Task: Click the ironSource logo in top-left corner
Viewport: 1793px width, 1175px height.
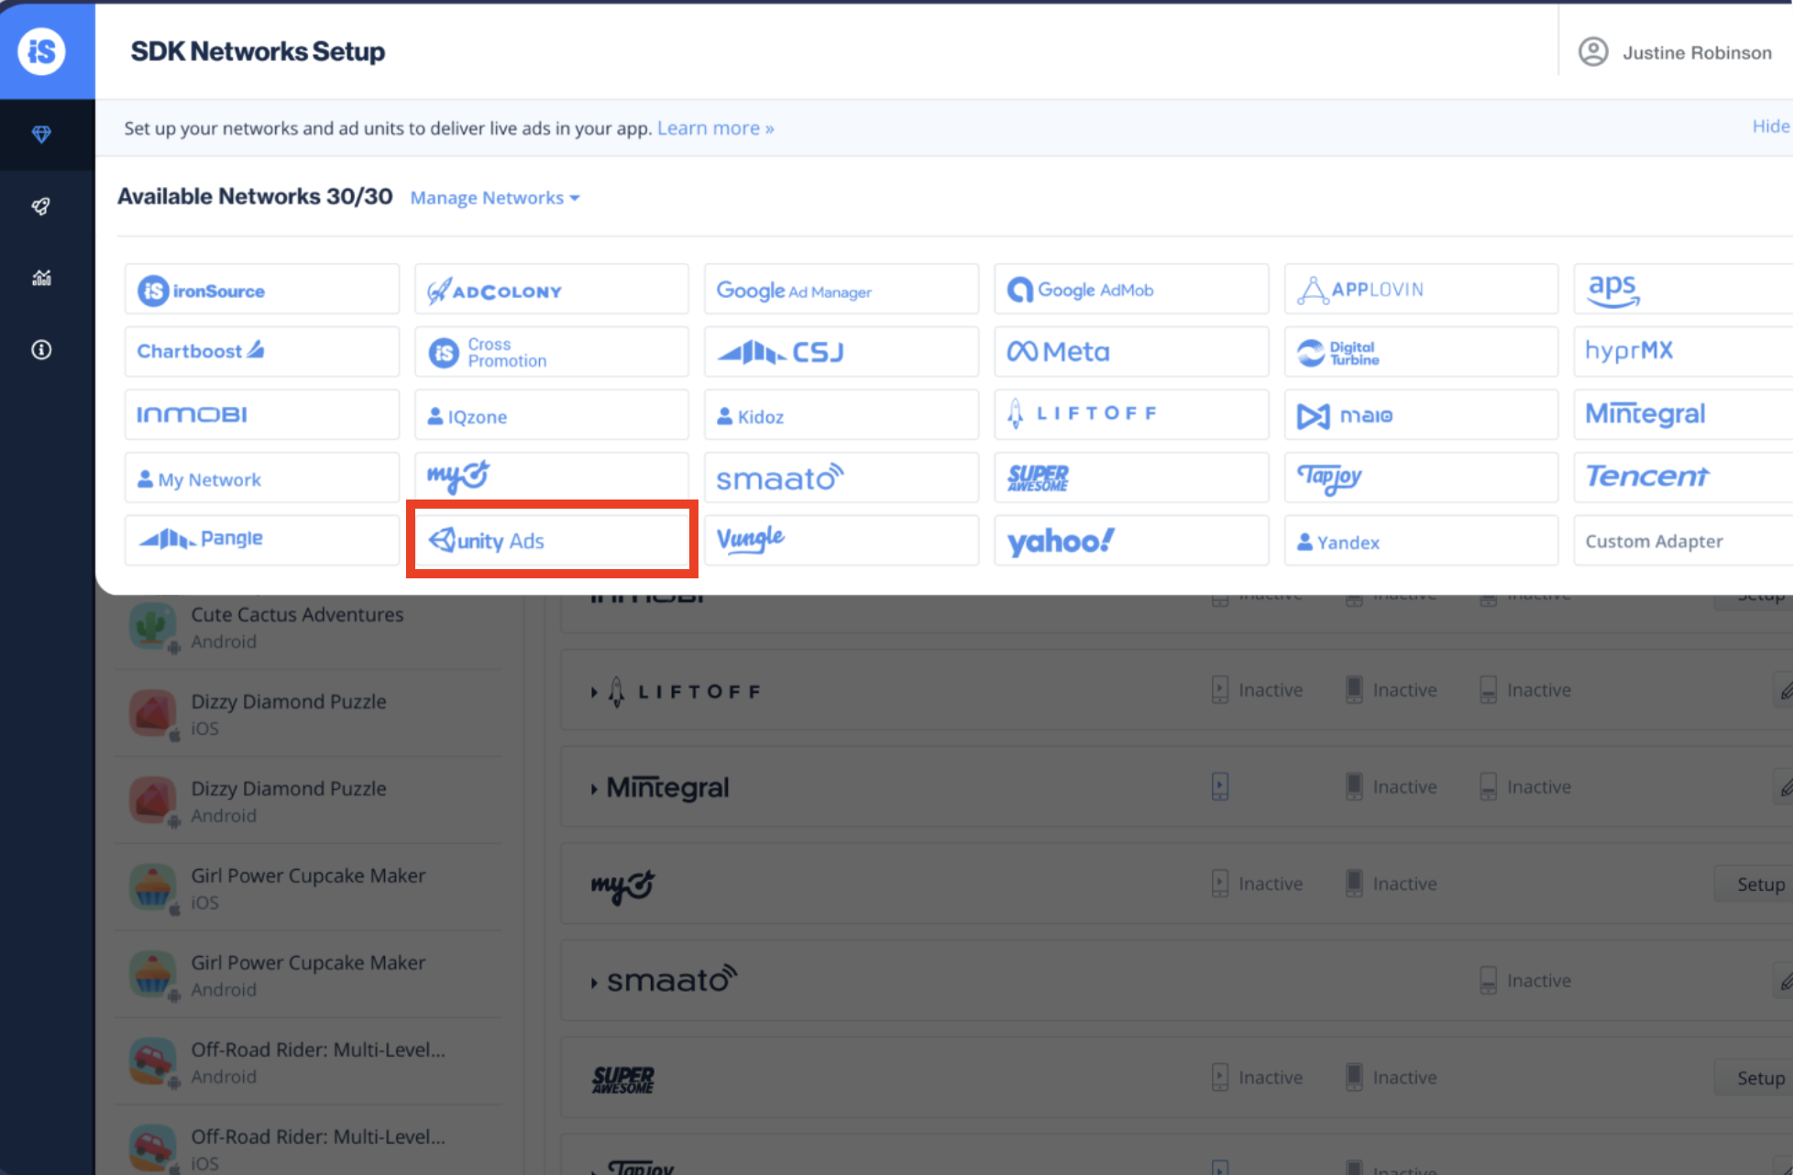Action: pyautogui.click(x=42, y=51)
